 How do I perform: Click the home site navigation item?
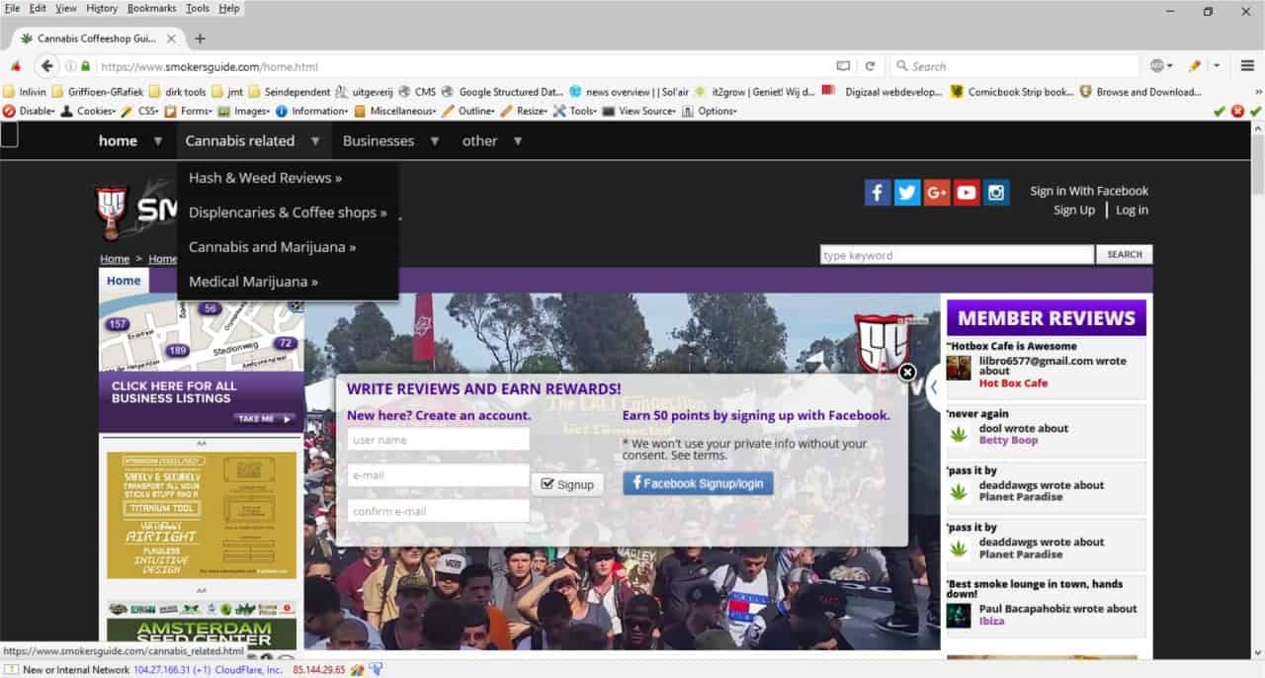point(118,140)
